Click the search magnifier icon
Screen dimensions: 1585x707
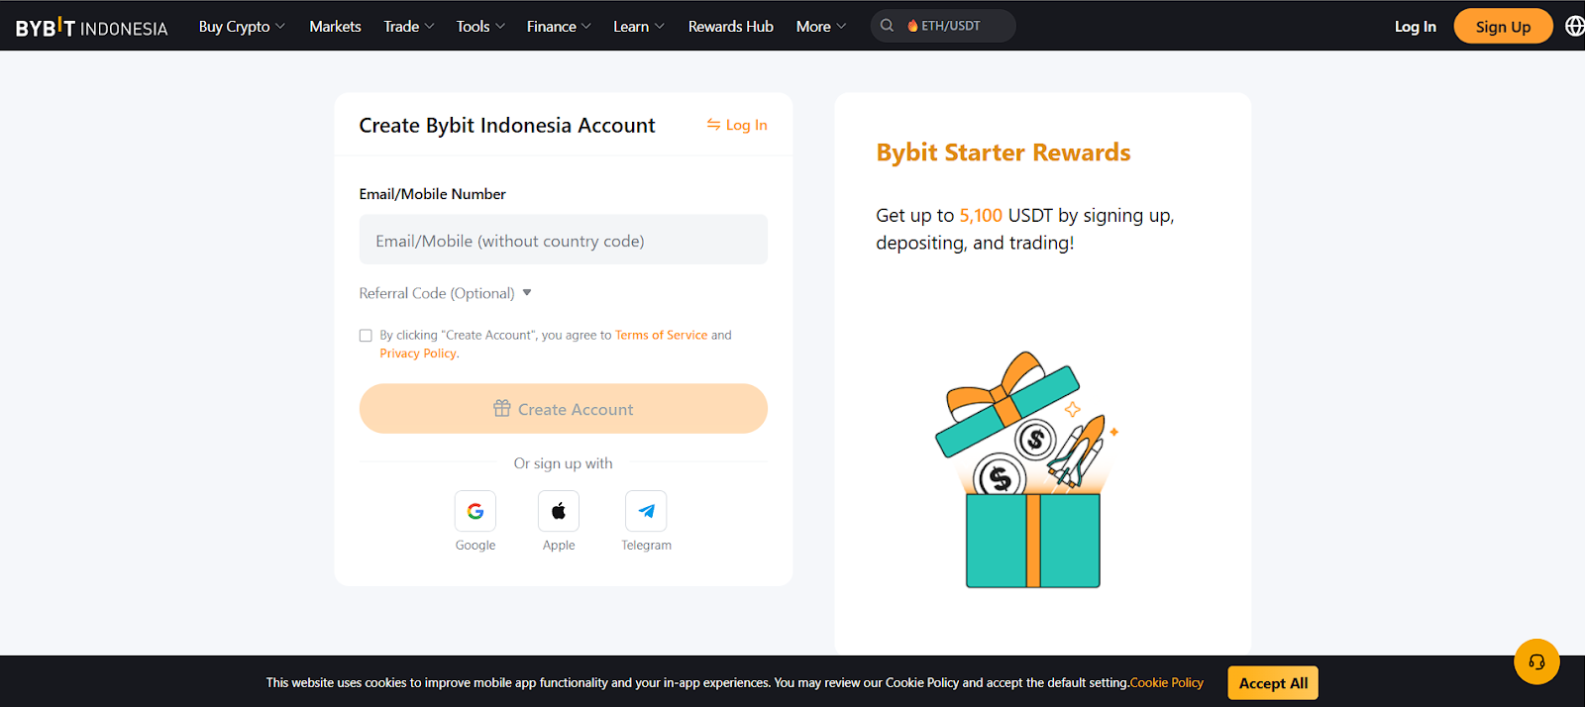887,26
